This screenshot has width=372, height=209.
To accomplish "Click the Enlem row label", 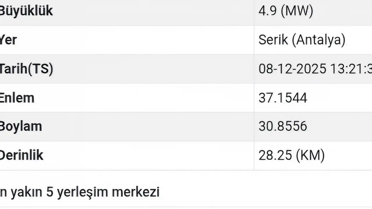I will 17,98.
